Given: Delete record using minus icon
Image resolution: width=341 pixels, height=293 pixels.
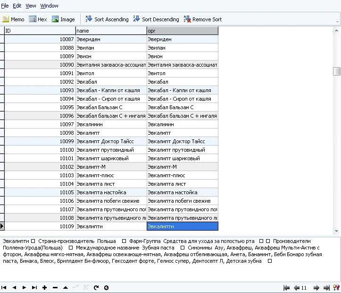Looking at the screenshot, I should (x=55, y=287).
